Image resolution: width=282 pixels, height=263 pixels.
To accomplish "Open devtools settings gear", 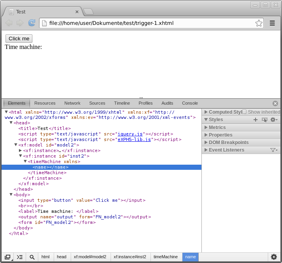I will [x=274, y=257].
